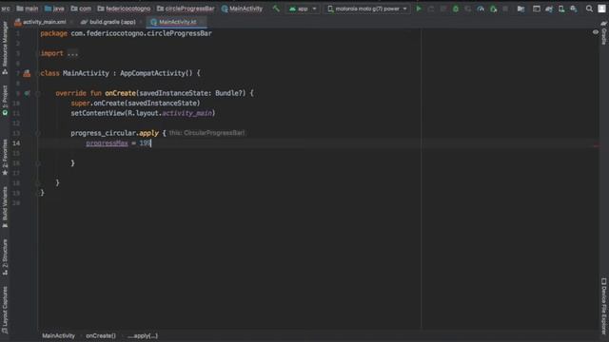Click the Sync Project with Gradle icon
Image resolution: width=609 pixels, height=342 pixels.
tap(549, 9)
